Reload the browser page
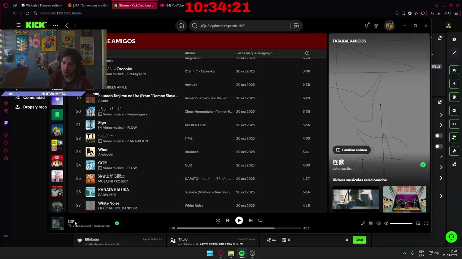 (x=27, y=13)
